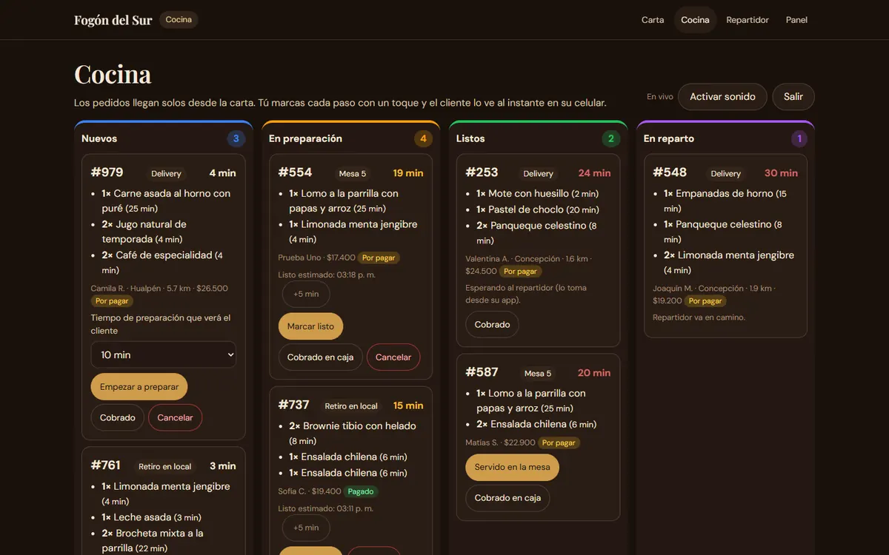Add +5 min to order #554
The image size is (889, 555).
[306, 294]
